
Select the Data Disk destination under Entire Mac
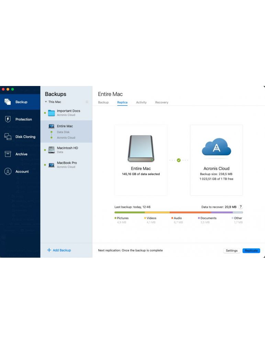point(63,132)
